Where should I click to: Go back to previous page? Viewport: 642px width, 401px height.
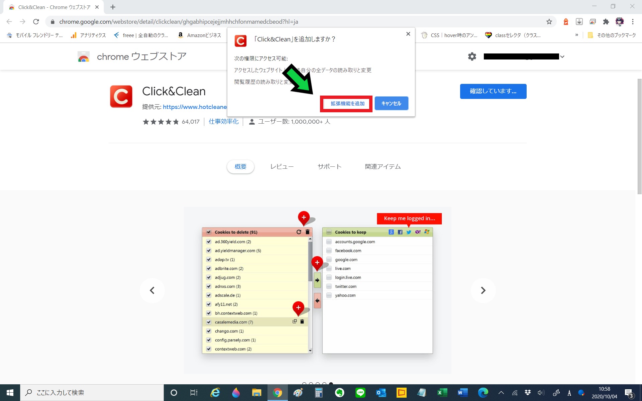pos(9,22)
